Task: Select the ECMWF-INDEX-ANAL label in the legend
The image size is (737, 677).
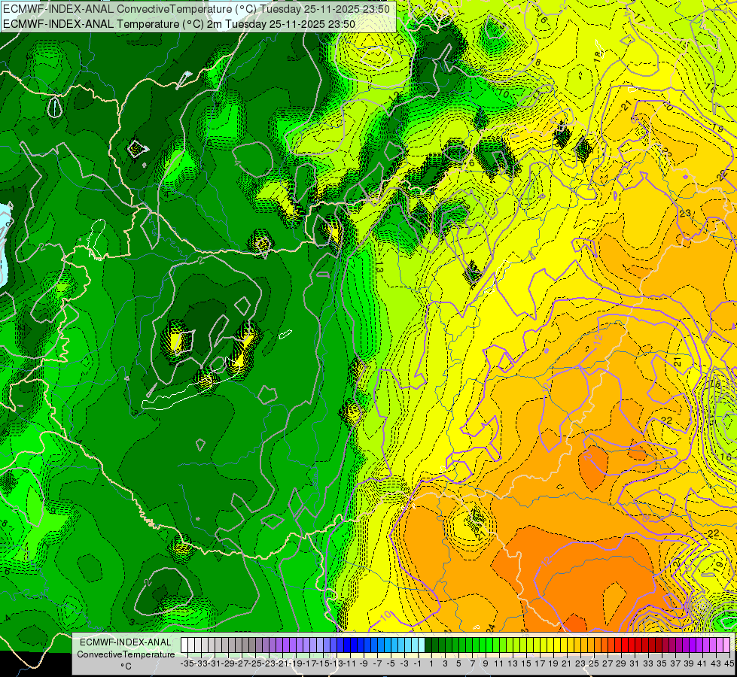Action: tap(126, 642)
